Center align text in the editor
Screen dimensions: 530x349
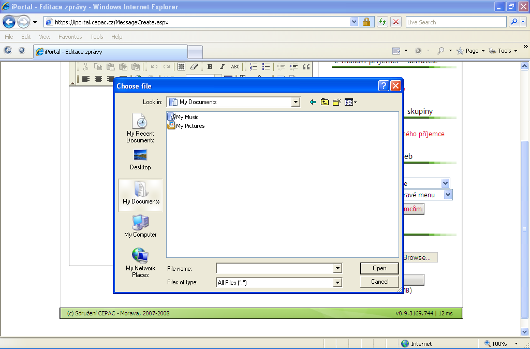pyautogui.click(x=98, y=79)
